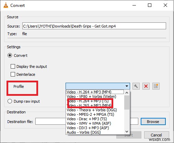Tick the Deinterlace checkbox
This screenshot has width=174, height=143.
[13, 74]
